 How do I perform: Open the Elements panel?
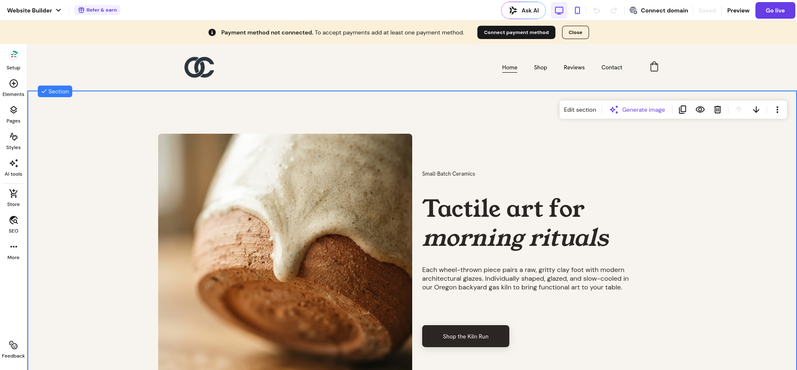point(13,88)
